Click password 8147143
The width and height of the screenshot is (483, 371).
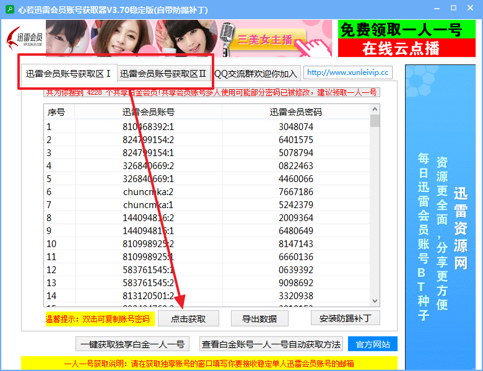[x=296, y=244]
